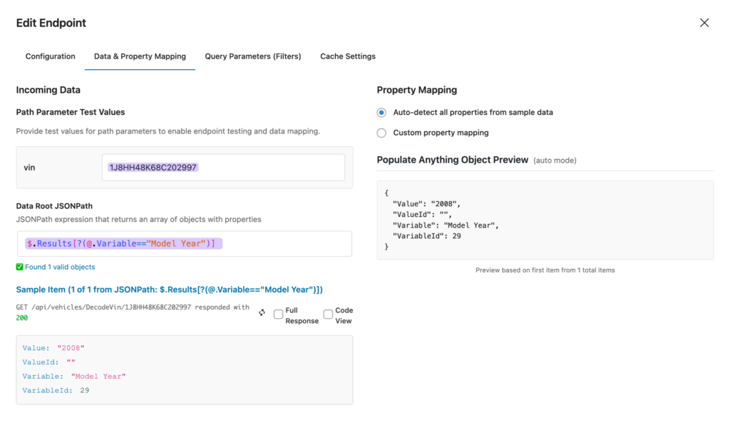Click the green validation checkmark icon
Viewport: 730px width, 423px height.
[19, 266]
